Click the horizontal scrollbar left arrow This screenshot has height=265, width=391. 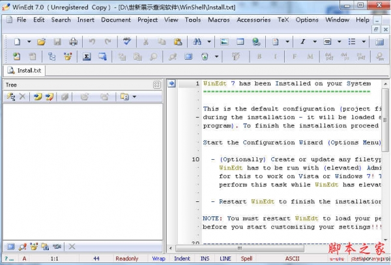[x=171, y=248]
